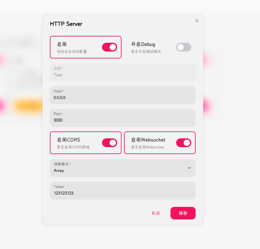Image resolution: width=260 pixels, height=249 pixels.
Task: Toggle the 启用 enable switch off
Action: coord(110,47)
